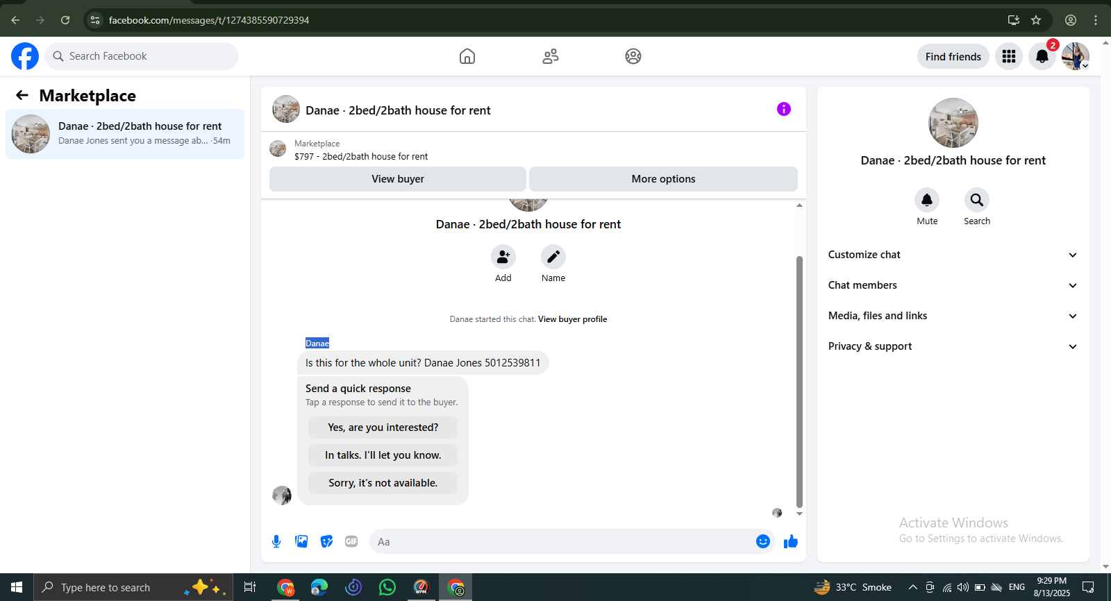The width and height of the screenshot is (1111, 601).
Task: Click the Search Facebook field
Action: 142,56
